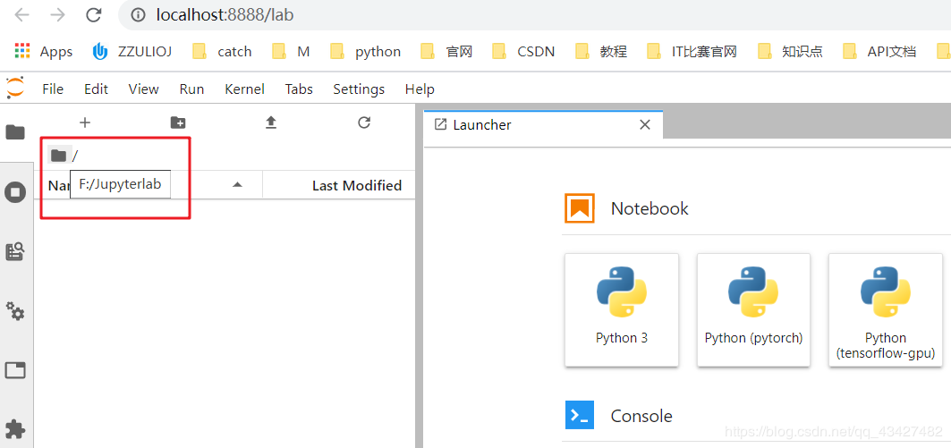Open the File Browser sidebar tab
This screenshot has height=448, width=951.
pos(15,132)
